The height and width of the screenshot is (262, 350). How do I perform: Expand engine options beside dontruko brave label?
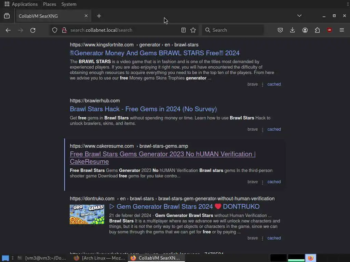click(262, 238)
